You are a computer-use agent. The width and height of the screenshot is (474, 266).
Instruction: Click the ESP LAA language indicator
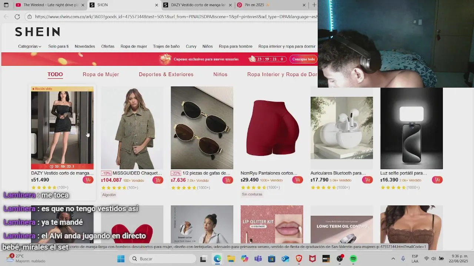(415, 259)
